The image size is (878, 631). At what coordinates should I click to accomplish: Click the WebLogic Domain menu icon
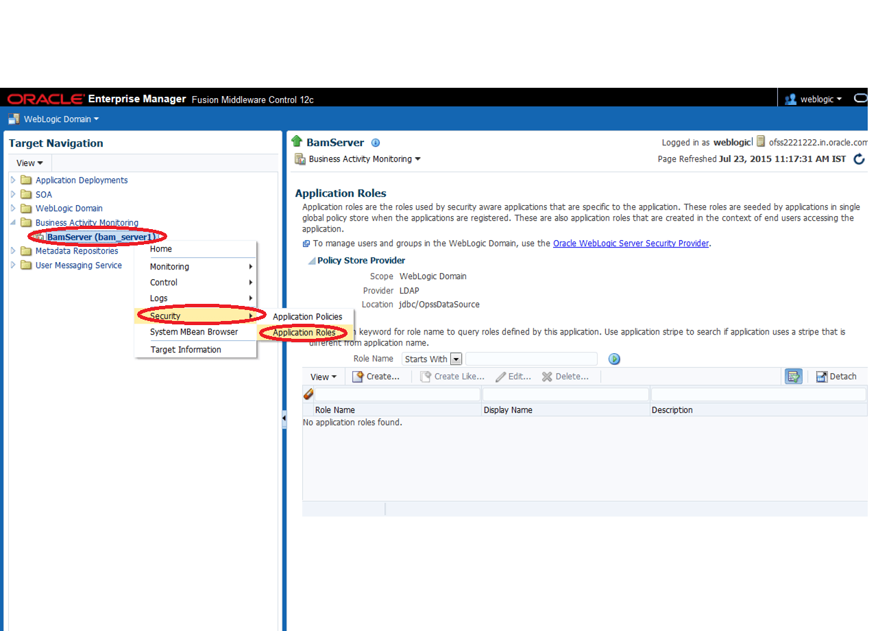point(14,119)
